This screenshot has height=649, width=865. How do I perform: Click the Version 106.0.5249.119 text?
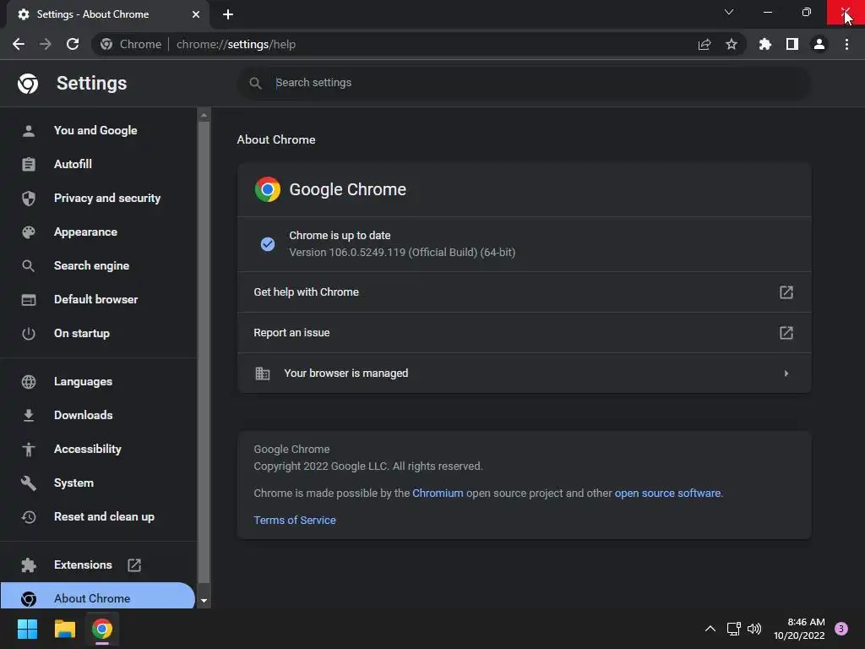402,252
